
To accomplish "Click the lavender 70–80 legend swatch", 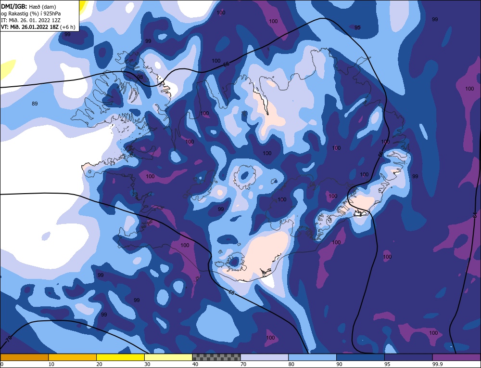I will click(x=265, y=357).
